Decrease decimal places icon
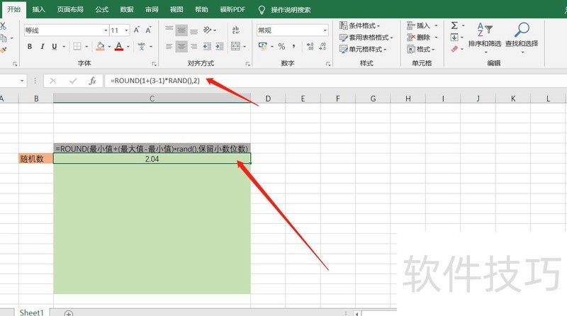567x316 pixels. (322, 46)
